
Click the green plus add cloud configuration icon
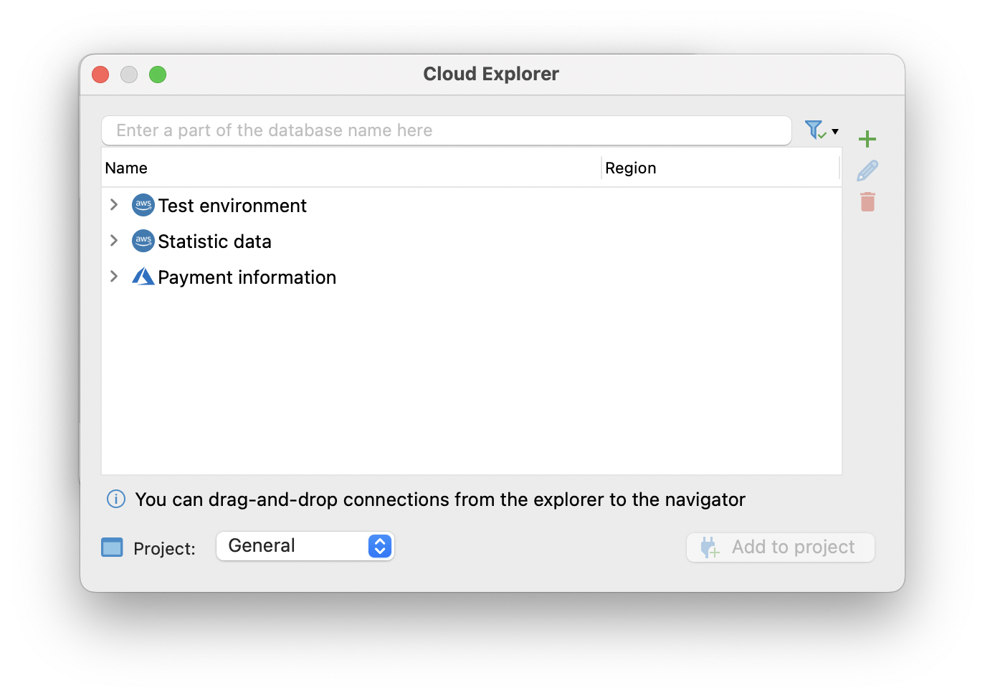(867, 138)
